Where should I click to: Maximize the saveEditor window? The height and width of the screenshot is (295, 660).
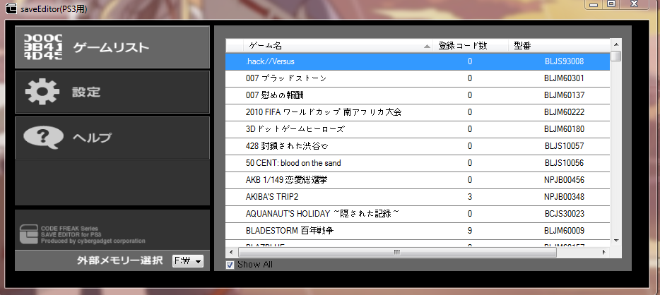pos(611,4)
